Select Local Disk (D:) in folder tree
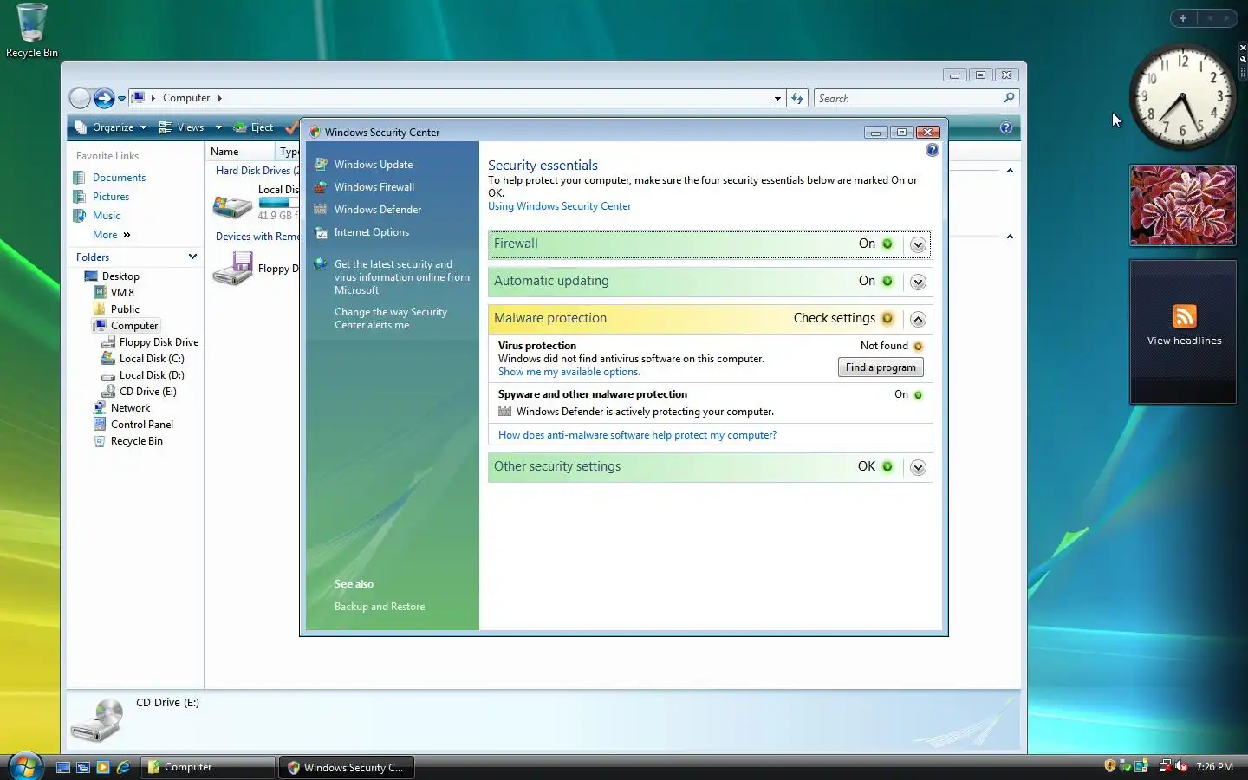The height and width of the screenshot is (780, 1248). (x=152, y=375)
